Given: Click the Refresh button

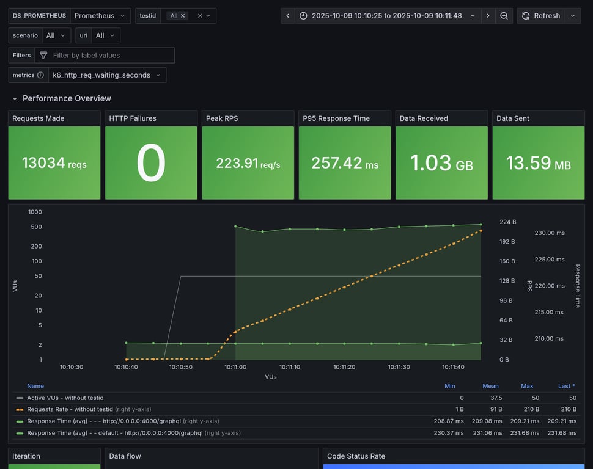Looking at the screenshot, I should (x=540, y=16).
